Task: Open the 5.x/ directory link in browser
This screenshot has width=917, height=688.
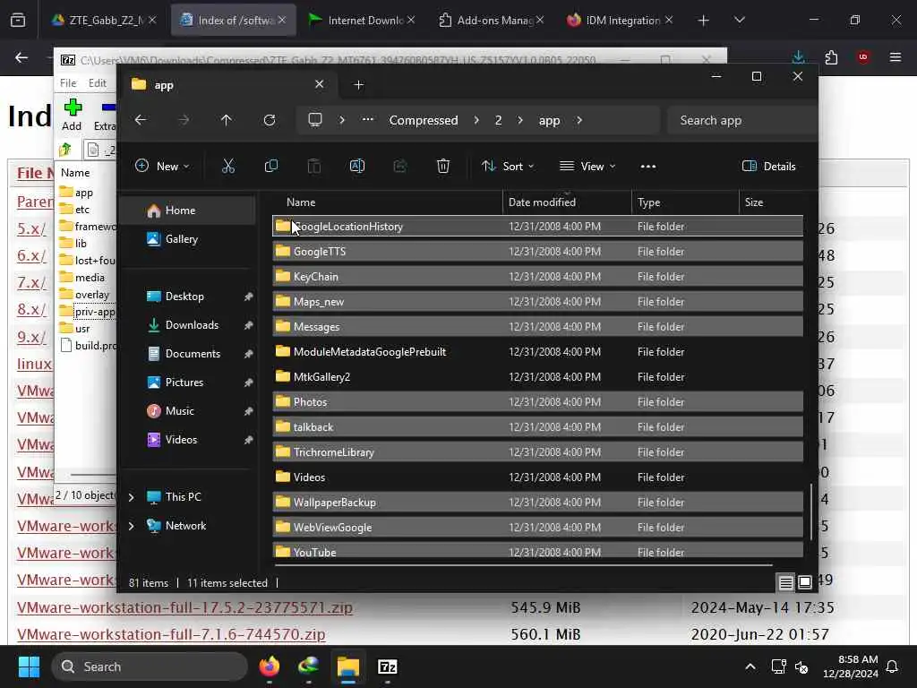Action: pyautogui.click(x=31, y=228)
